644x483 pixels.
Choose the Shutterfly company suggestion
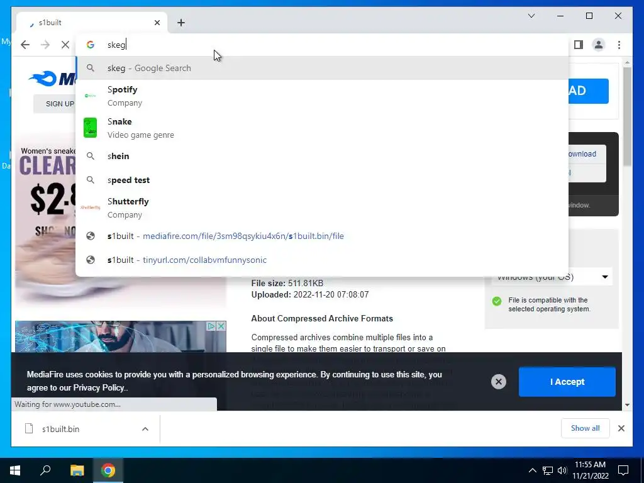pyautogui.click(x=323, y=208)
